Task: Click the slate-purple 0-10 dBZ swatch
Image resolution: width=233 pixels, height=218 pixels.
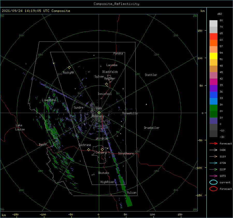Action: (213, 121)
